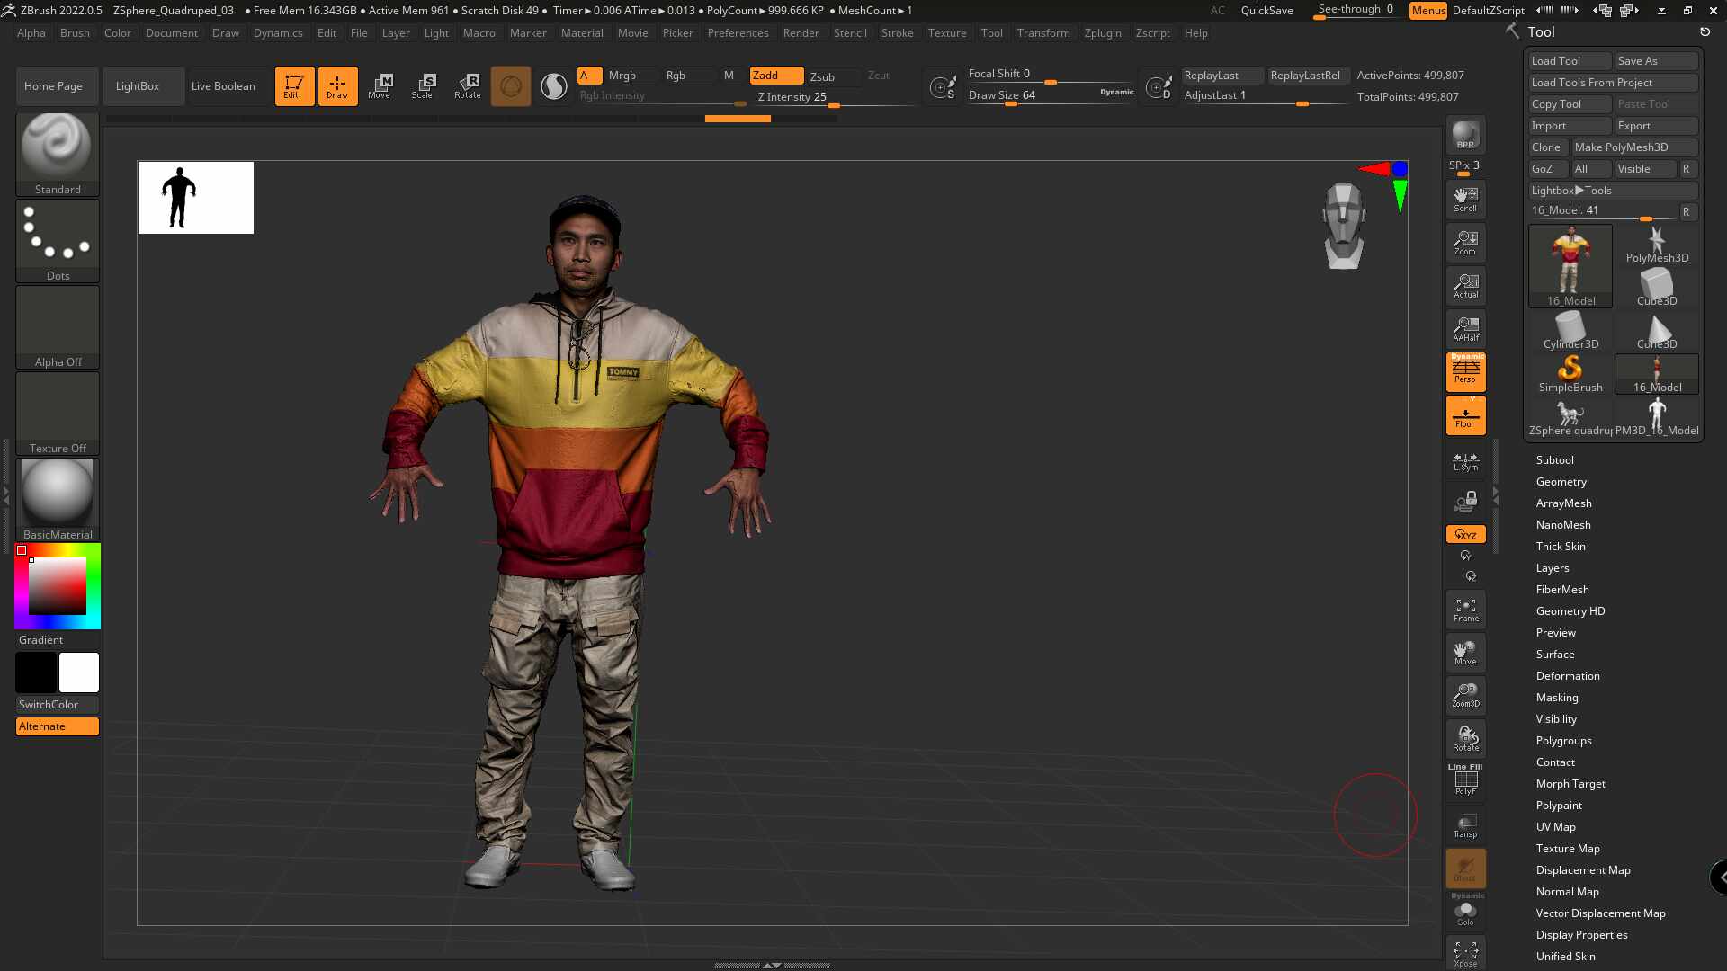Select the Scale transform tool
This screenshot has height=971, width=1727.
pos(422,85)
